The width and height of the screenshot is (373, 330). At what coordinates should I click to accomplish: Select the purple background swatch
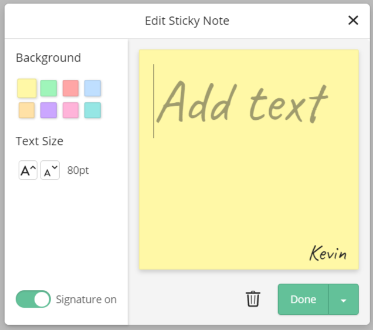(x=49, y=110)
